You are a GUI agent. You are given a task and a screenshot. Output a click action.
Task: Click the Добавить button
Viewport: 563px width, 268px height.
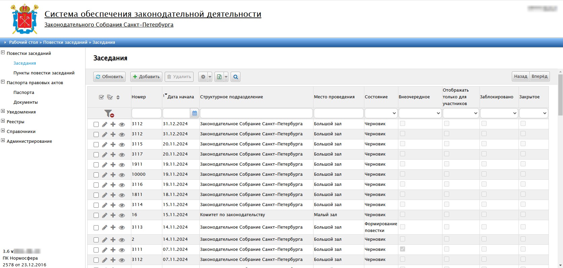[146, 77]
